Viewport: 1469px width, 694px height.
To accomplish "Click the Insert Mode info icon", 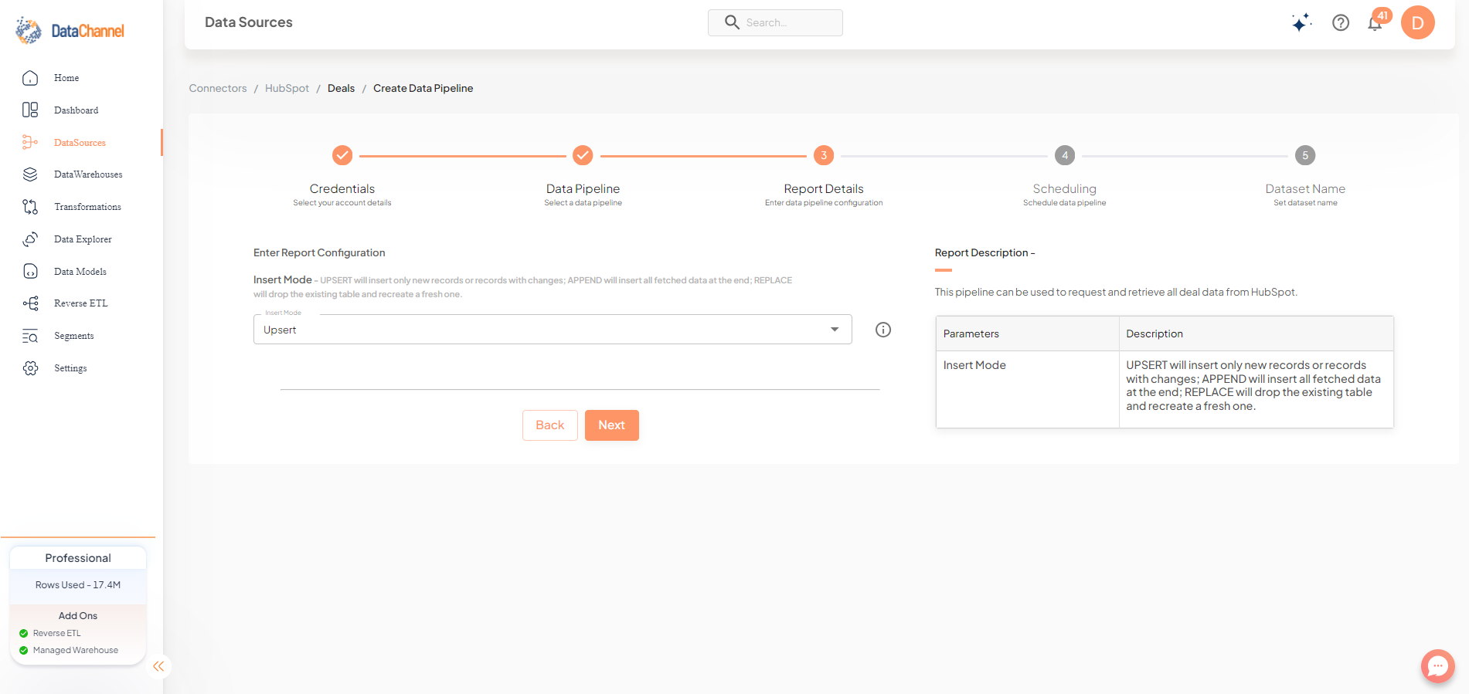I will (883, 330).
